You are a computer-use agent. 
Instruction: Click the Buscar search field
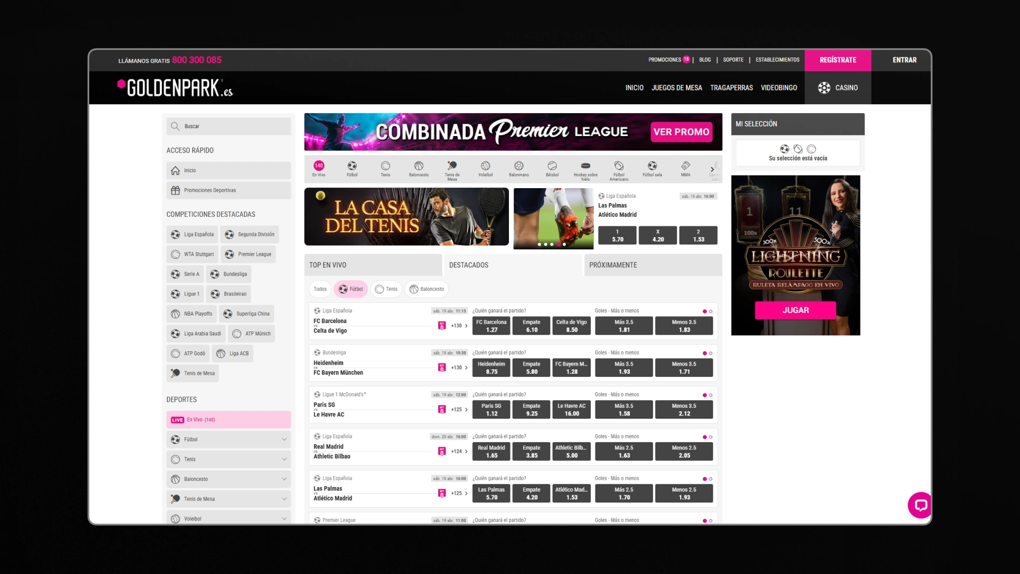point(228,126)
